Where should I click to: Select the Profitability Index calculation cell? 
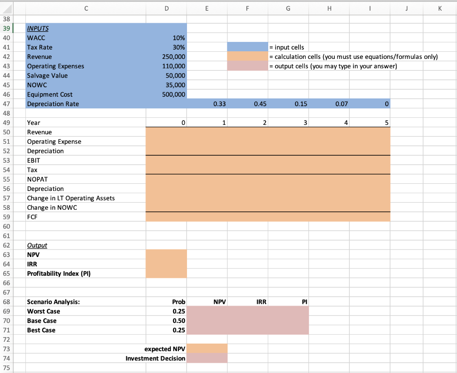pos(166,274)
